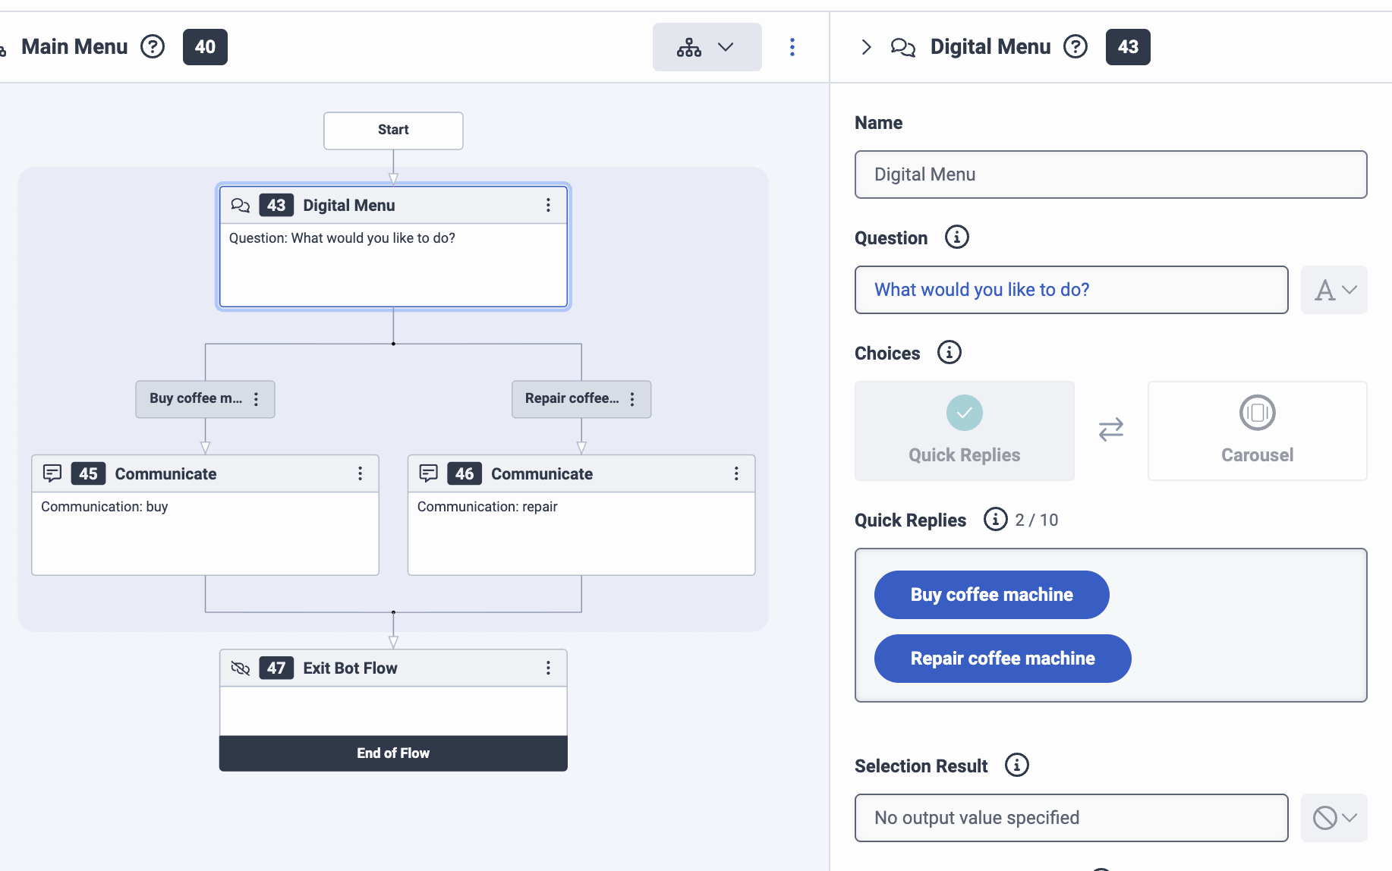The height and width of the screenshot is (871, 1392).
Task: Open the Main Menu three-dot options menu
Action: 792,47
